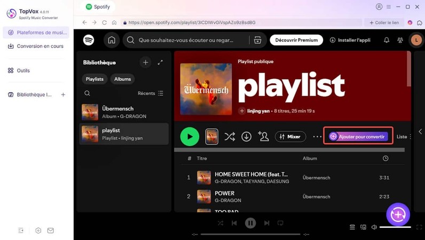Open Spotify notifications bell
The image size is (425, 240).
click(387, 40)
